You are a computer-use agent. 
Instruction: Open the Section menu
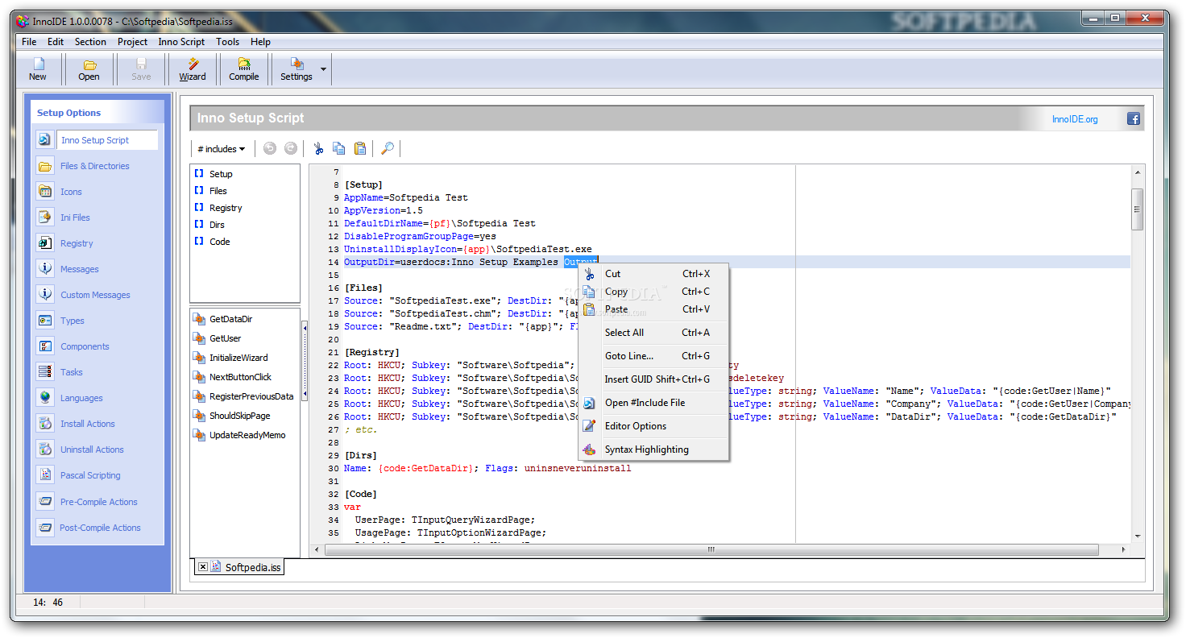tap(90, 42)
